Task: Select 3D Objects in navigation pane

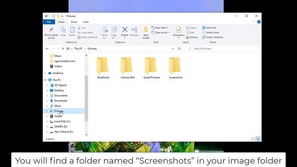Action: (60, 85)
